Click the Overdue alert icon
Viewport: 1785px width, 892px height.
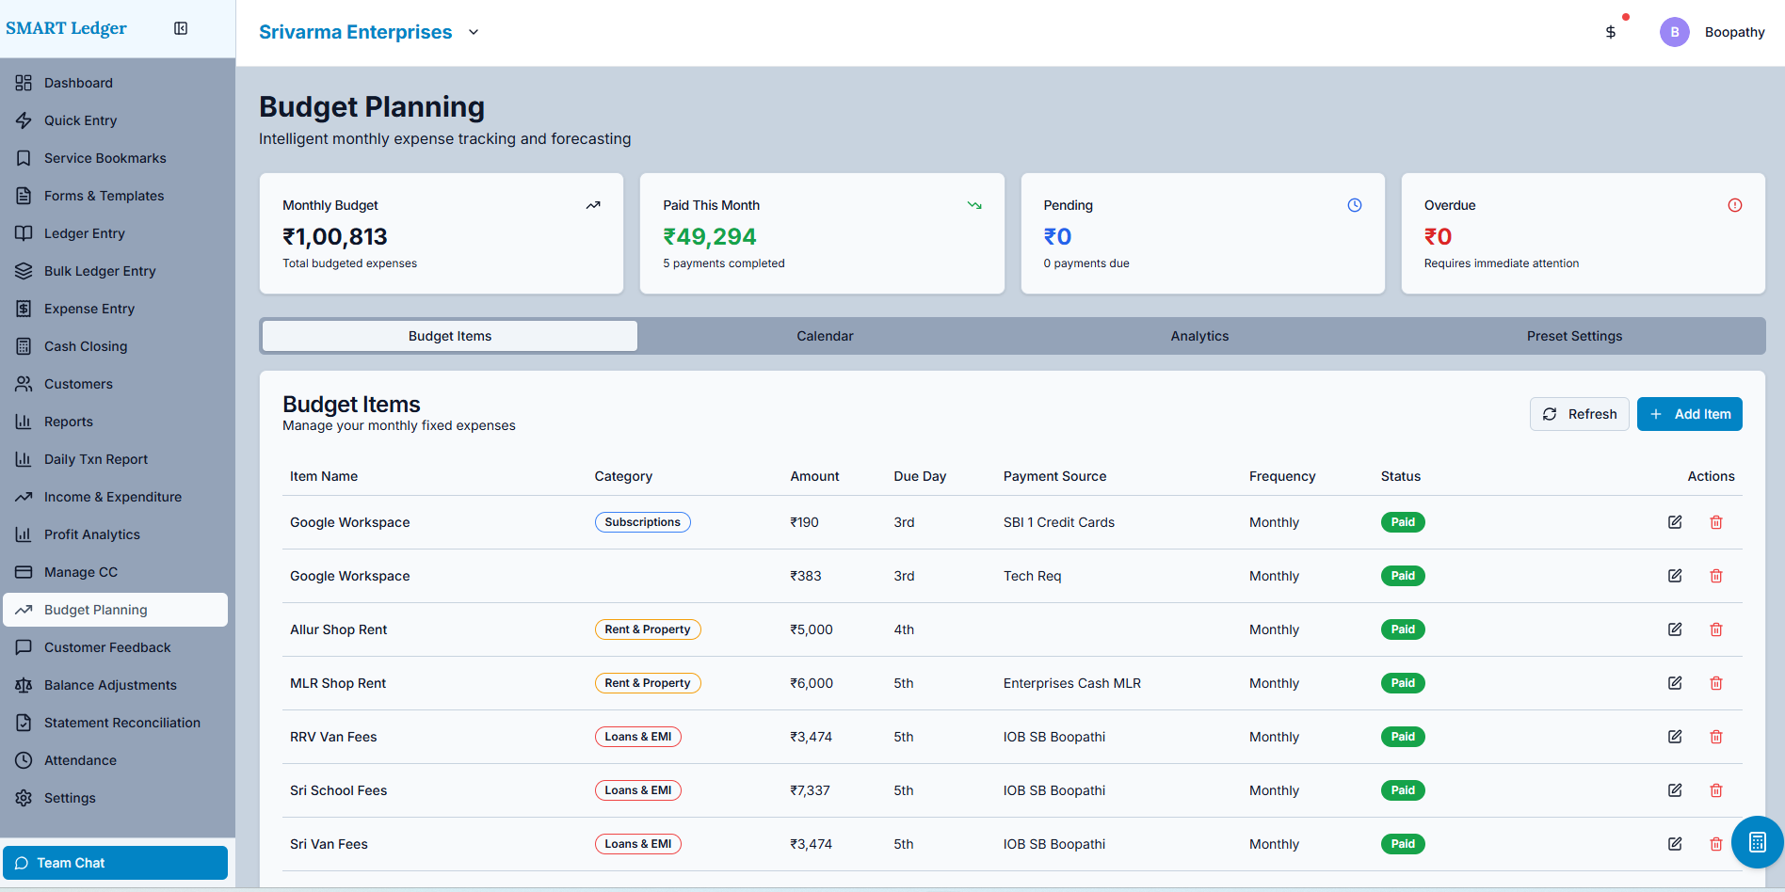click(1735, 205)
